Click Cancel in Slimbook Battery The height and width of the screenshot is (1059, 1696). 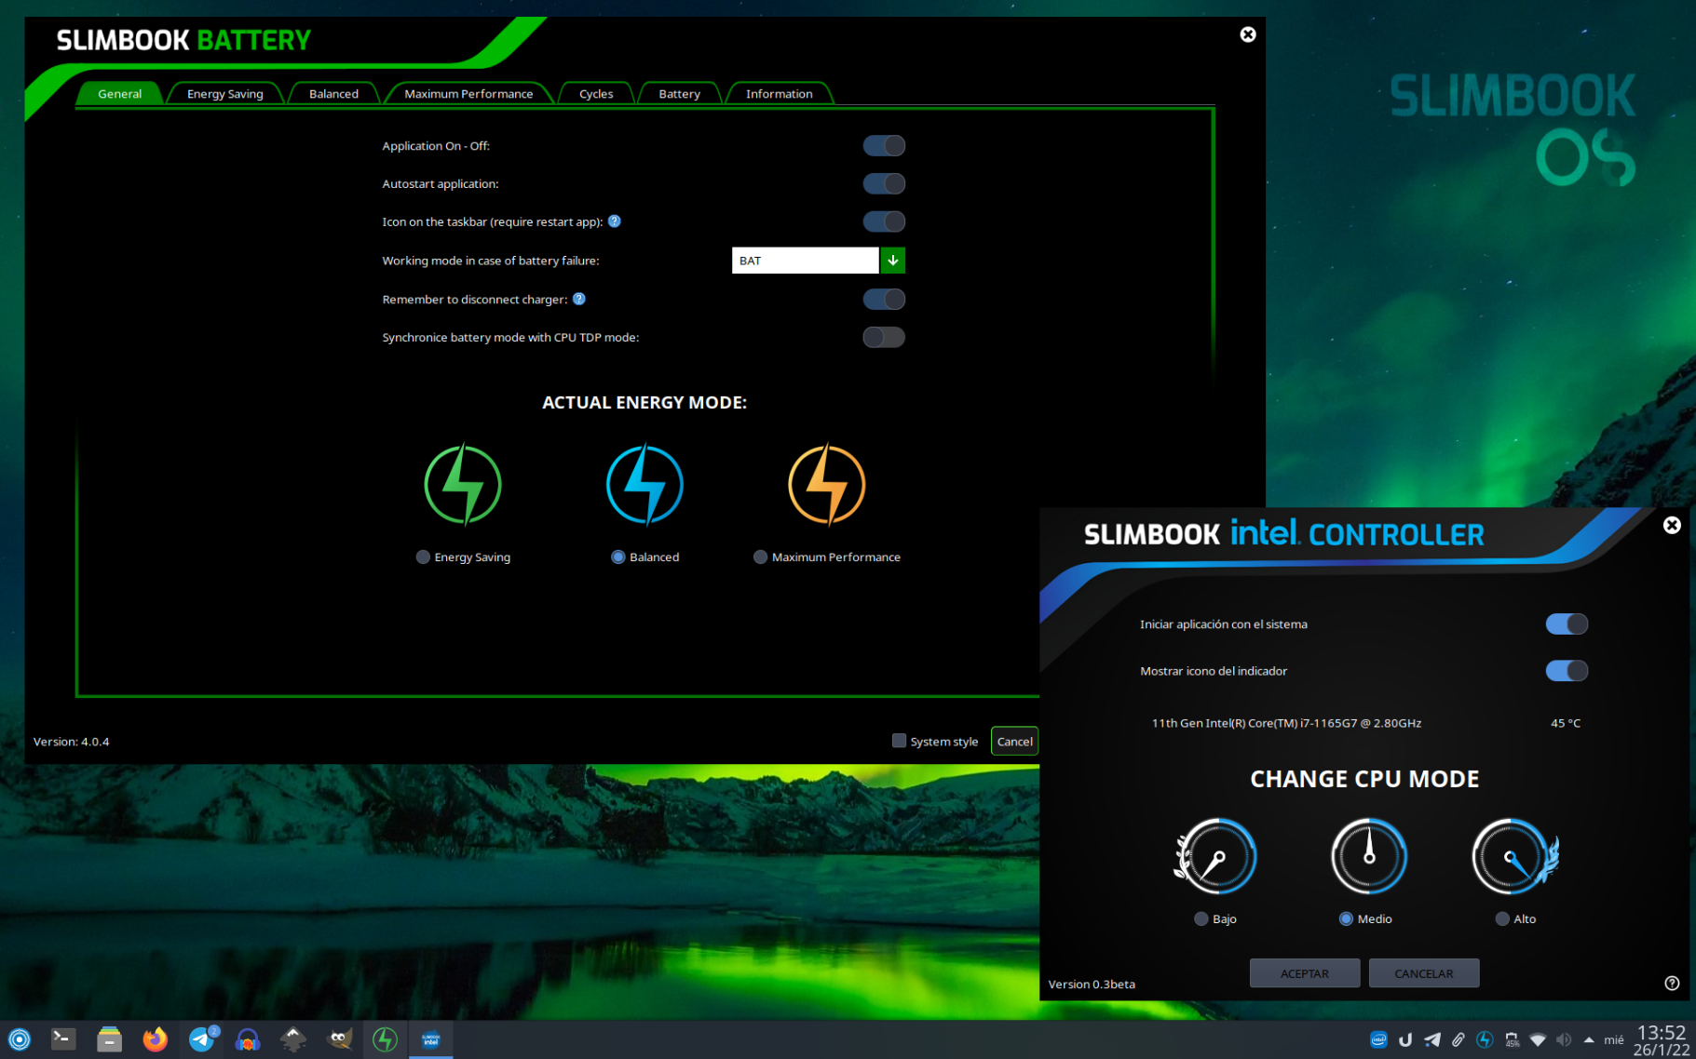tap(1014, 742)
